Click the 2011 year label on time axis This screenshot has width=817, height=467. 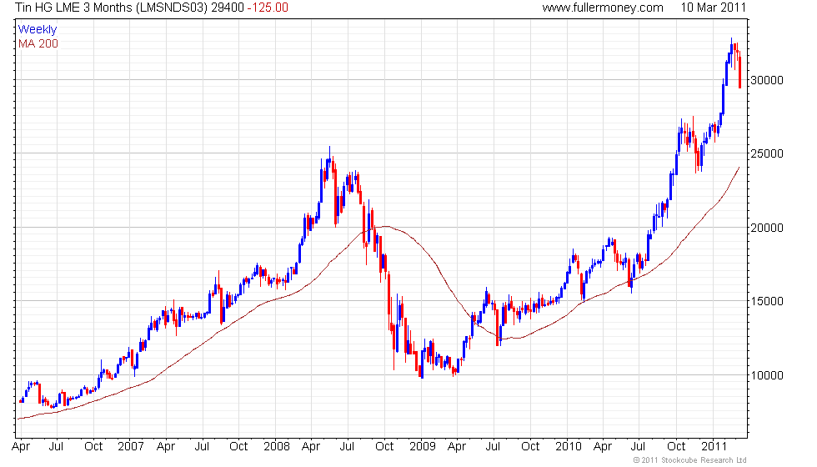click(x=714, y=447)
